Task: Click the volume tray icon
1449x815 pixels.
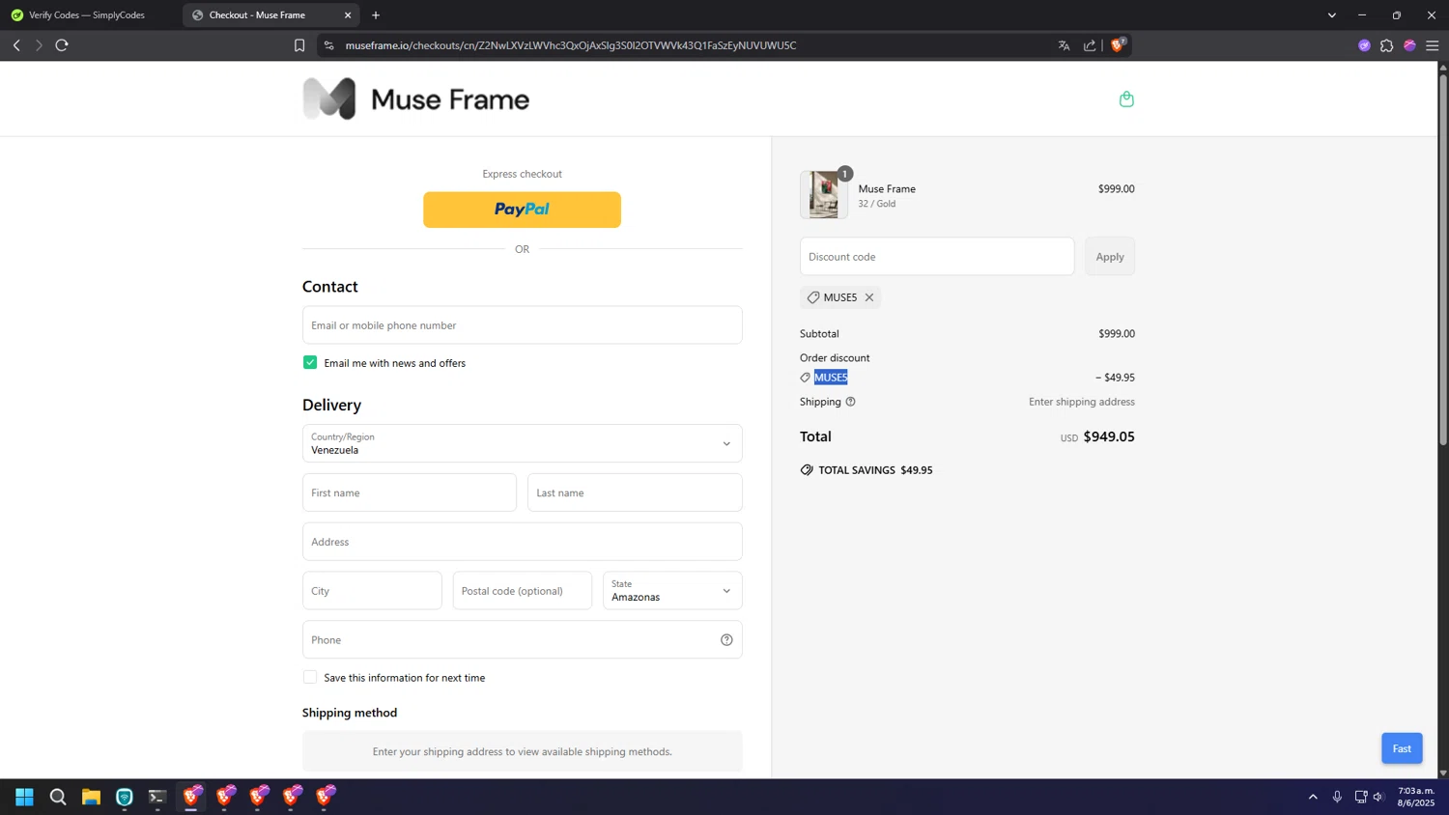Action: pos(1378,797)
